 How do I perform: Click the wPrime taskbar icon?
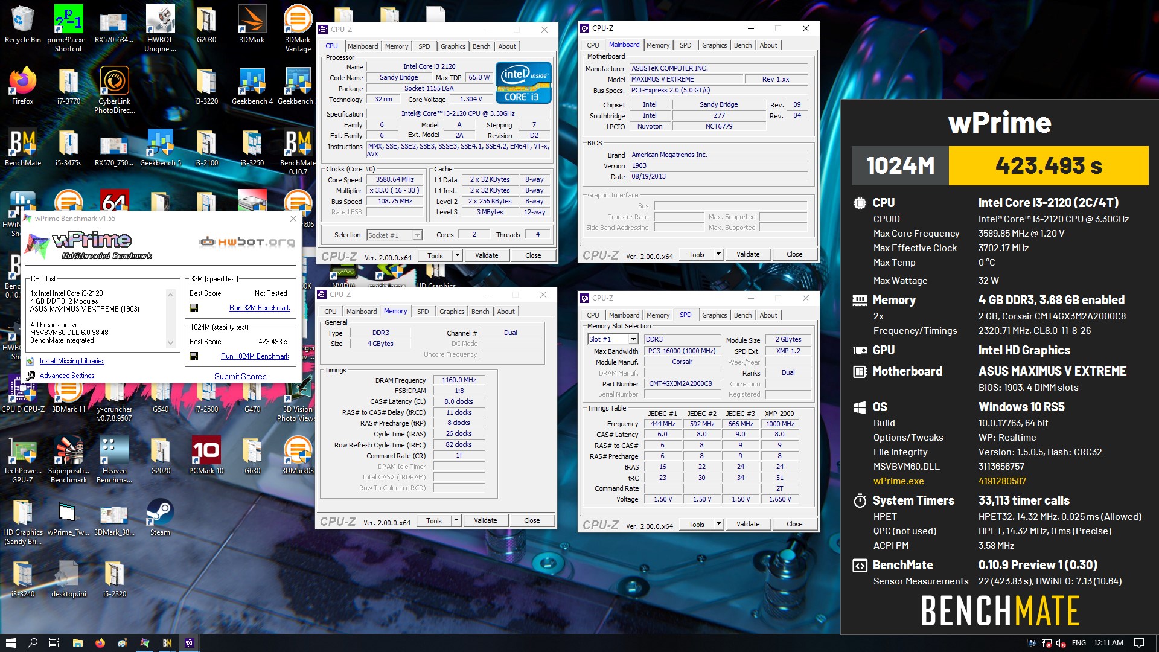tap(145, 643)
